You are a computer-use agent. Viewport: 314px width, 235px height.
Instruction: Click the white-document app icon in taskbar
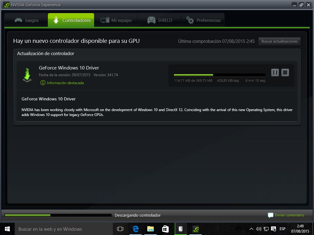181,229
